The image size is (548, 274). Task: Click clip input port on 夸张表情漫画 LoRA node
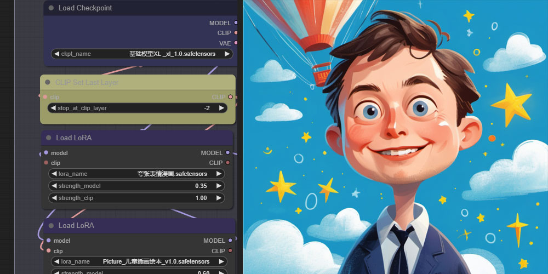46,163
